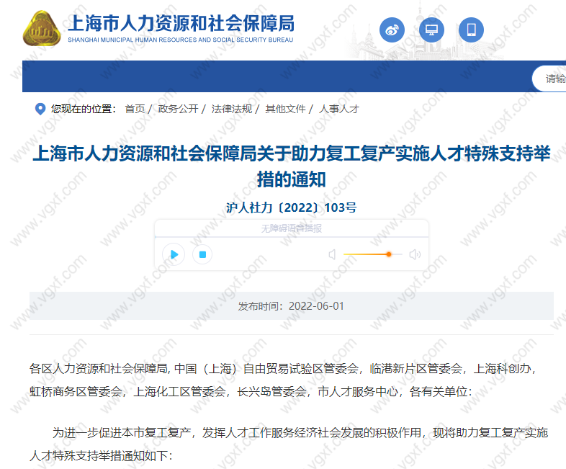Open 法律法规 breadcrumb link
Viewport: 566px width, 469px height.
tap(232, 109)
